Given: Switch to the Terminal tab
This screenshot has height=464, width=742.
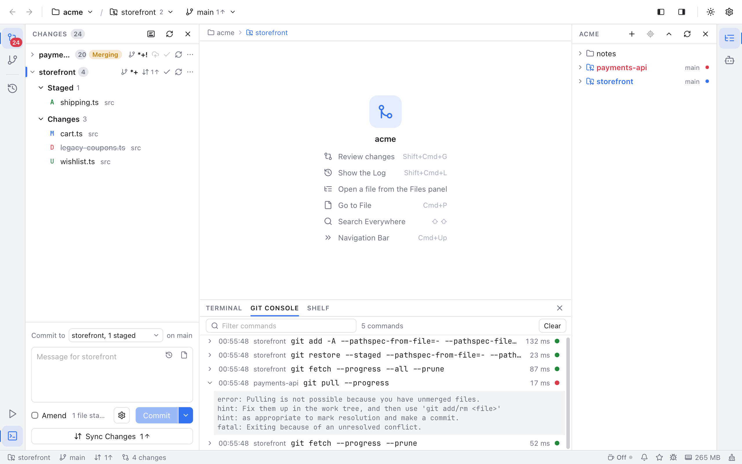Looking at the screenshot, I should point(224,308).
